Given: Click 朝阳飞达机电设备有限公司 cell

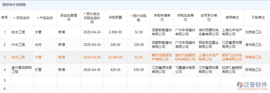Looking at the screenshot, I should tap(232, 57).
